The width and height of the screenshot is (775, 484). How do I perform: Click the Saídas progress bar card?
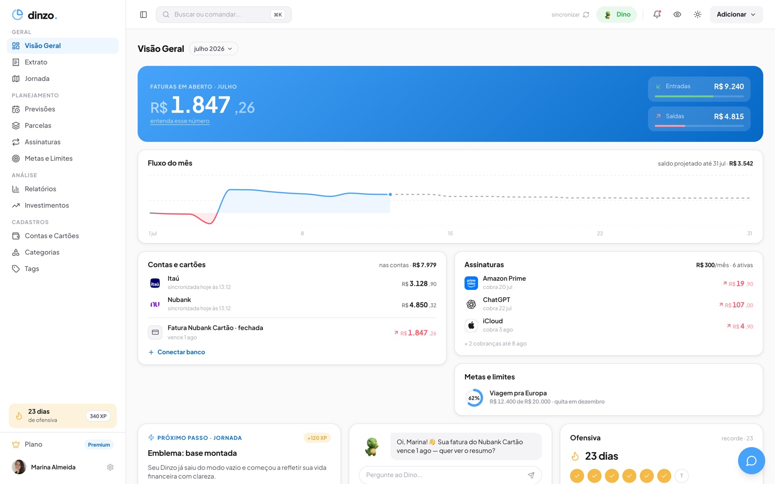[x=699, y=119]
